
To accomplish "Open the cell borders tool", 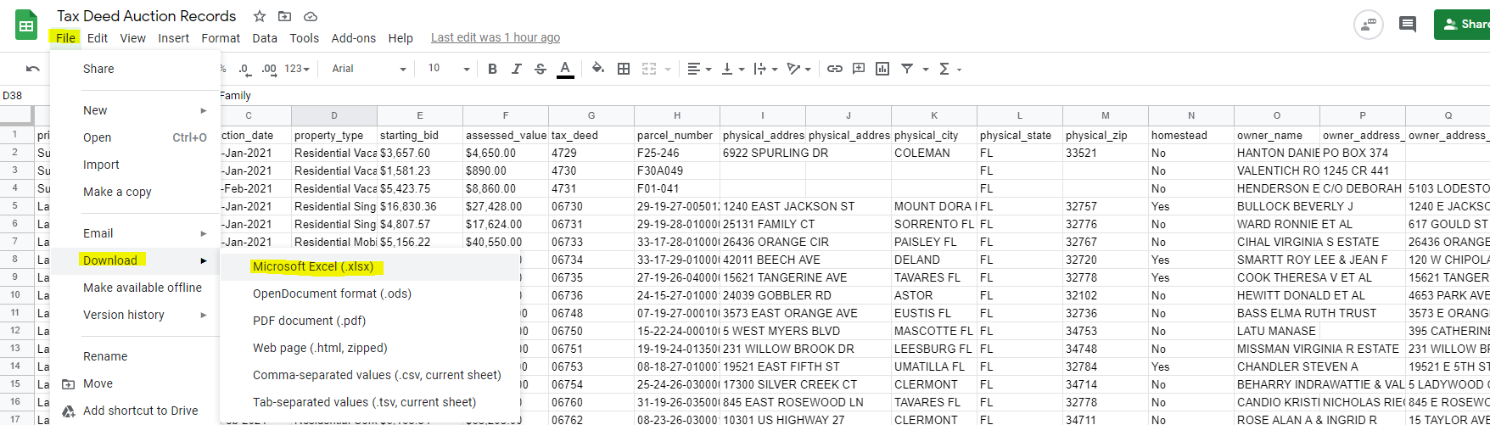I will coord(624,69).
